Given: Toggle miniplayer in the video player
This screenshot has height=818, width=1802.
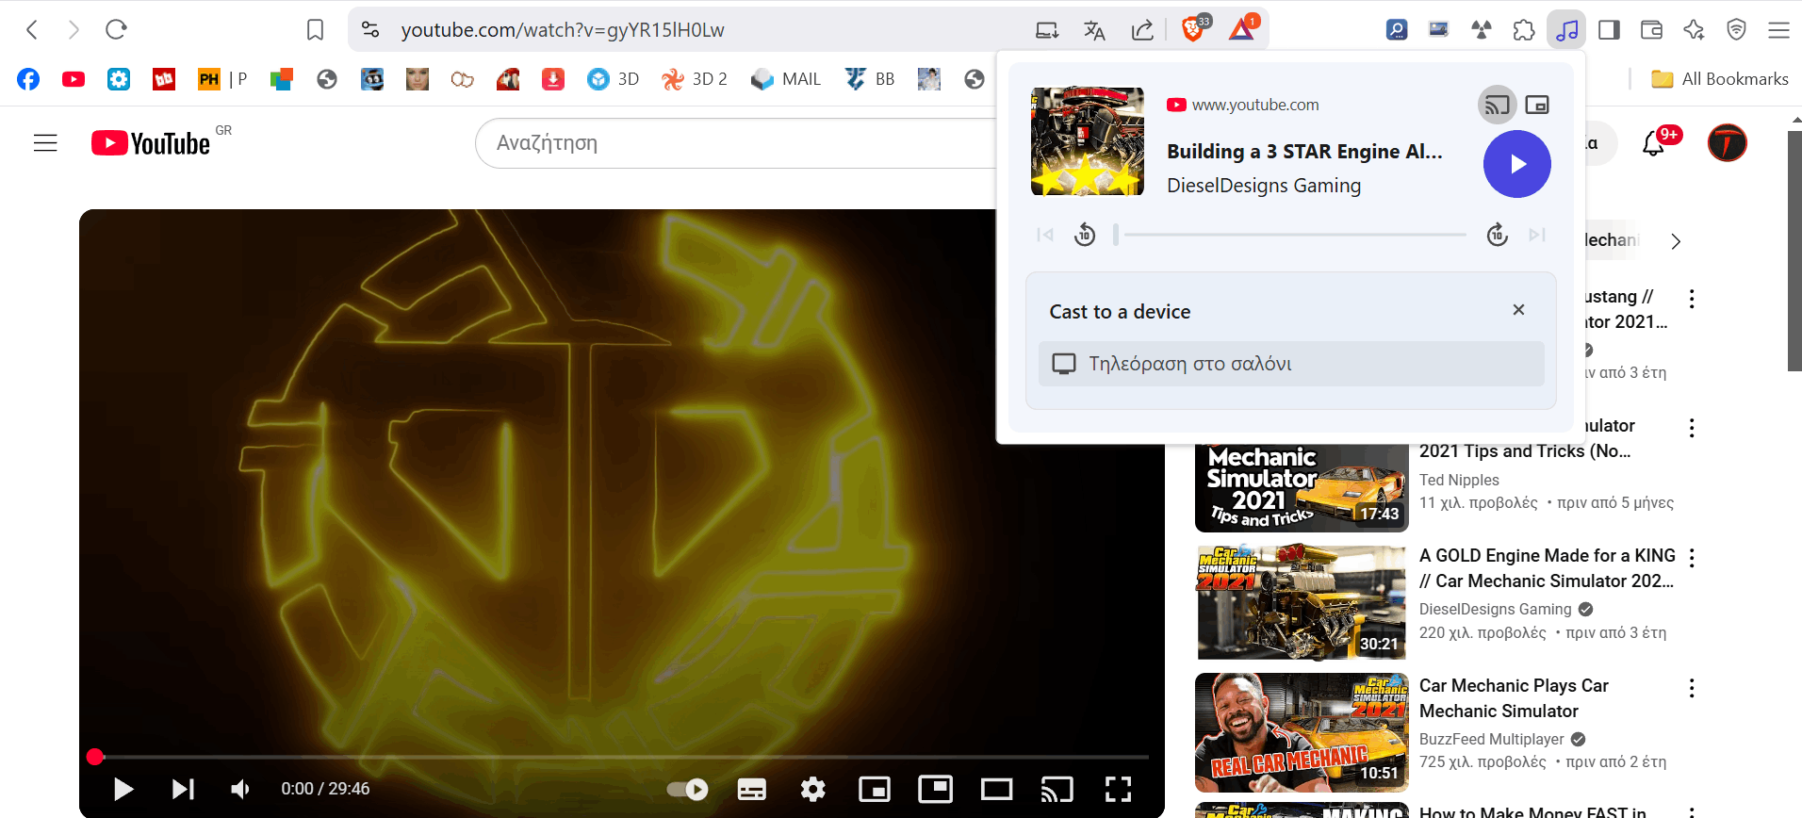Looking at the screenshot, I should pyautogui.click(x=875, y=789).
